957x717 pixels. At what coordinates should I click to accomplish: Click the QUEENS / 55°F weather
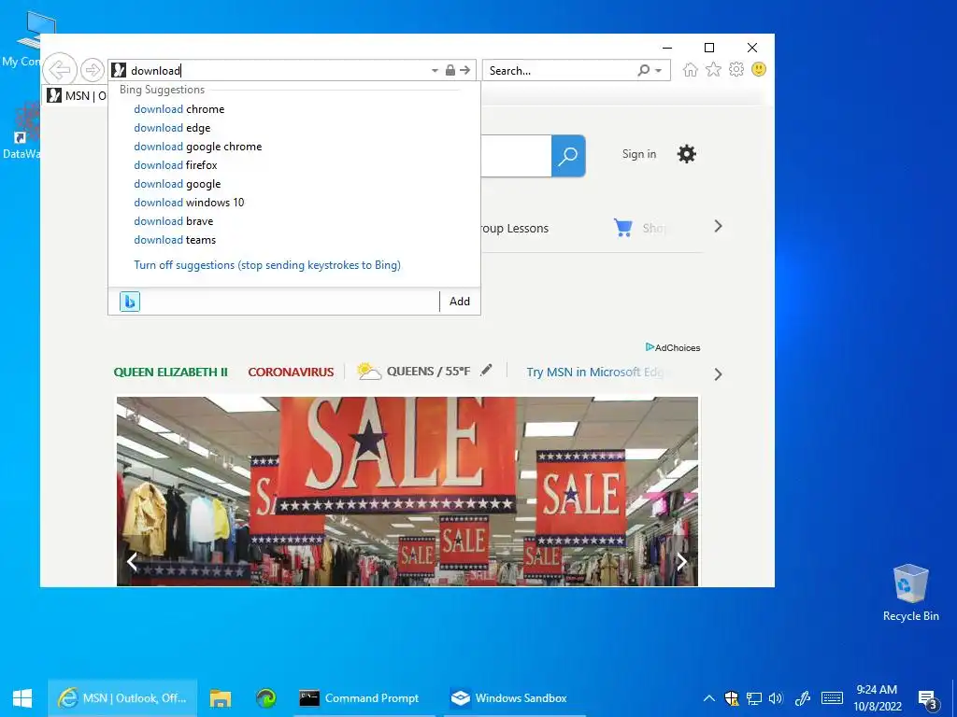coord(414,371)
